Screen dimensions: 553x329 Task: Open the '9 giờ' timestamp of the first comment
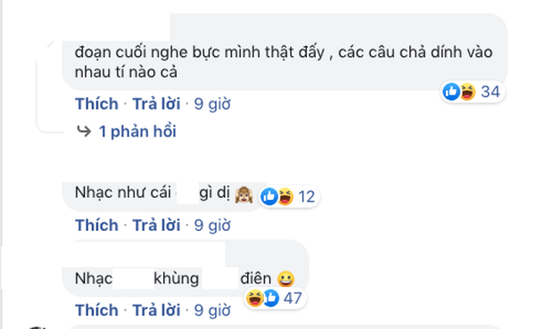(212, 104)
